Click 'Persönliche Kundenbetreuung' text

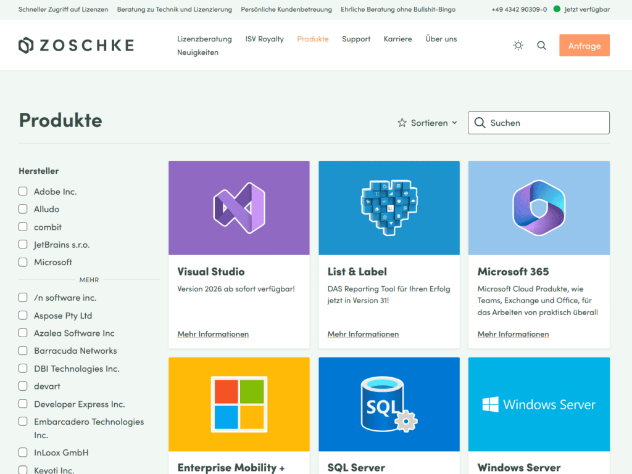(x=286, y=9)
